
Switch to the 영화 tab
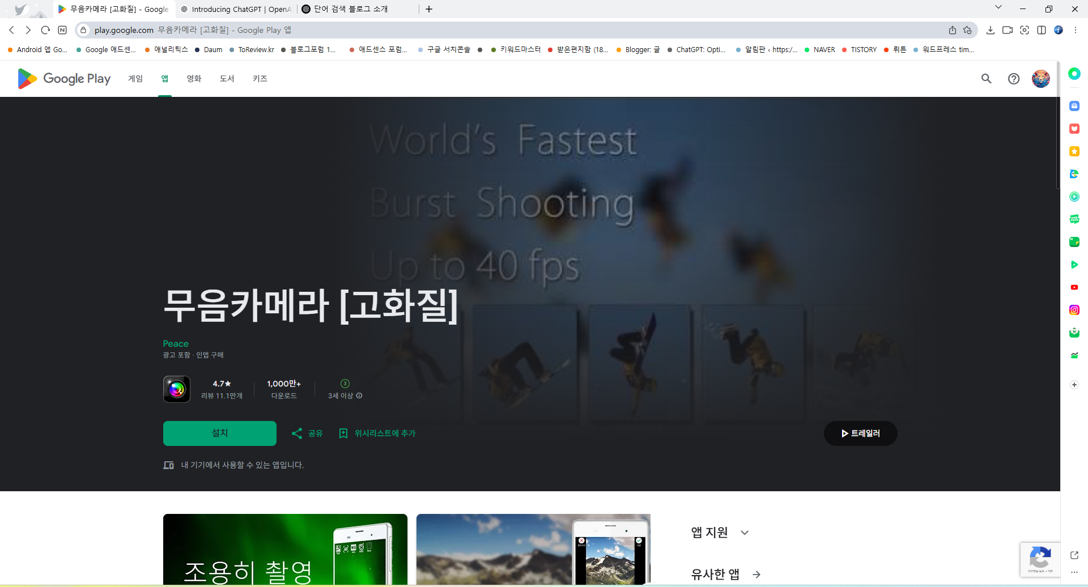tap(194, 79)
